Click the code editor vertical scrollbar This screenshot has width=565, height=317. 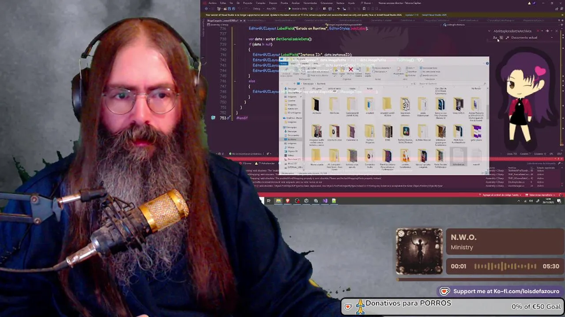(563, 88)
